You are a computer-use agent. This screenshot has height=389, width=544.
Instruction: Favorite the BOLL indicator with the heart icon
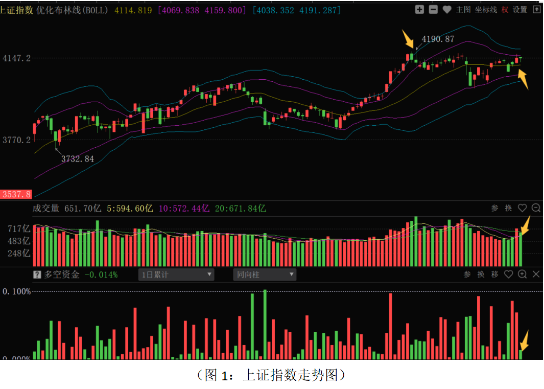pyautogui.click(x=447, y=10)
